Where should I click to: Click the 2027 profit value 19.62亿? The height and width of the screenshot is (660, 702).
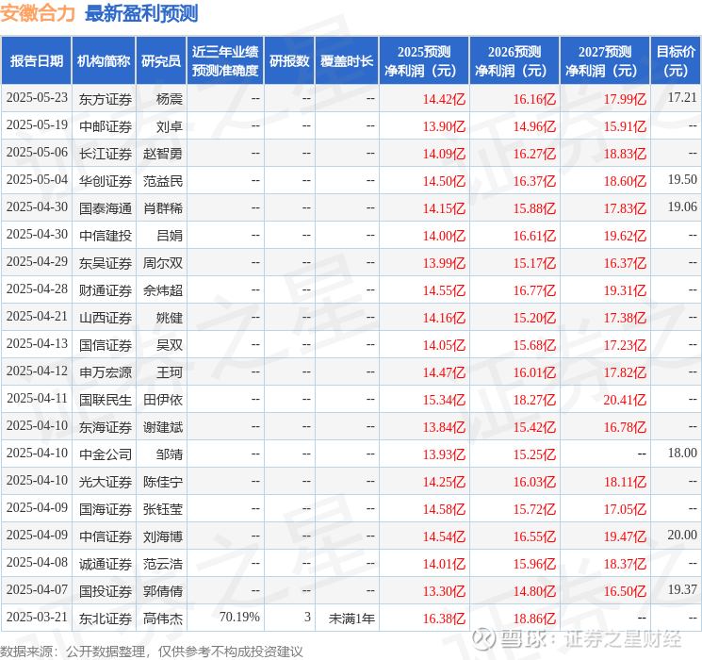tap(625, 236)
